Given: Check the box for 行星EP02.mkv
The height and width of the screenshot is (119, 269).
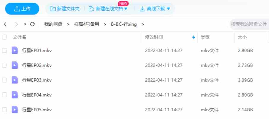Looking at the screenshot, I should click(x=4, y=65).
